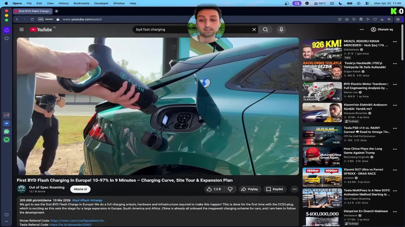Open sidebar star bookmarks icon
405x227 pixels.
pyautogui.click(x=6, y=38)
